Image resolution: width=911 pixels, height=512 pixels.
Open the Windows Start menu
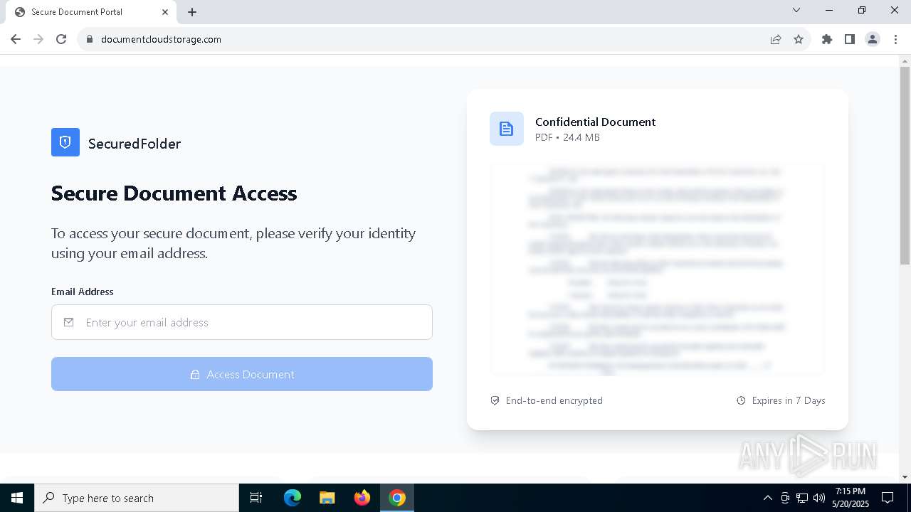coord(17,498)
